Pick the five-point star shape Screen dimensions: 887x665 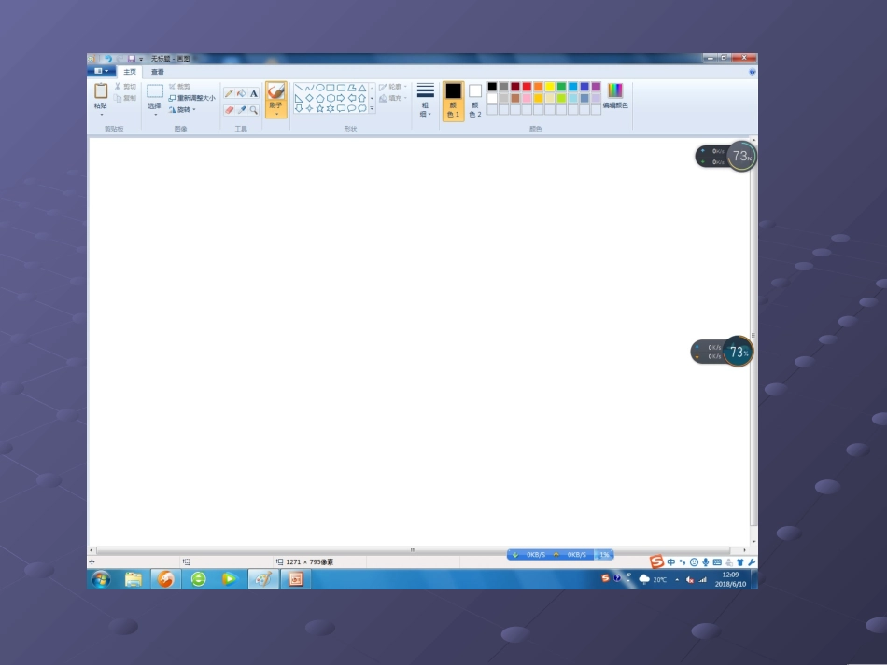point(320,108)
